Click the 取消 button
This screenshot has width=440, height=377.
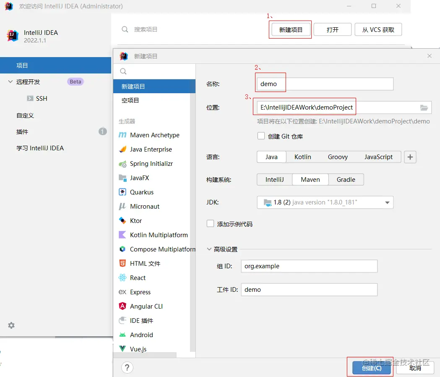tap(415, 368)
